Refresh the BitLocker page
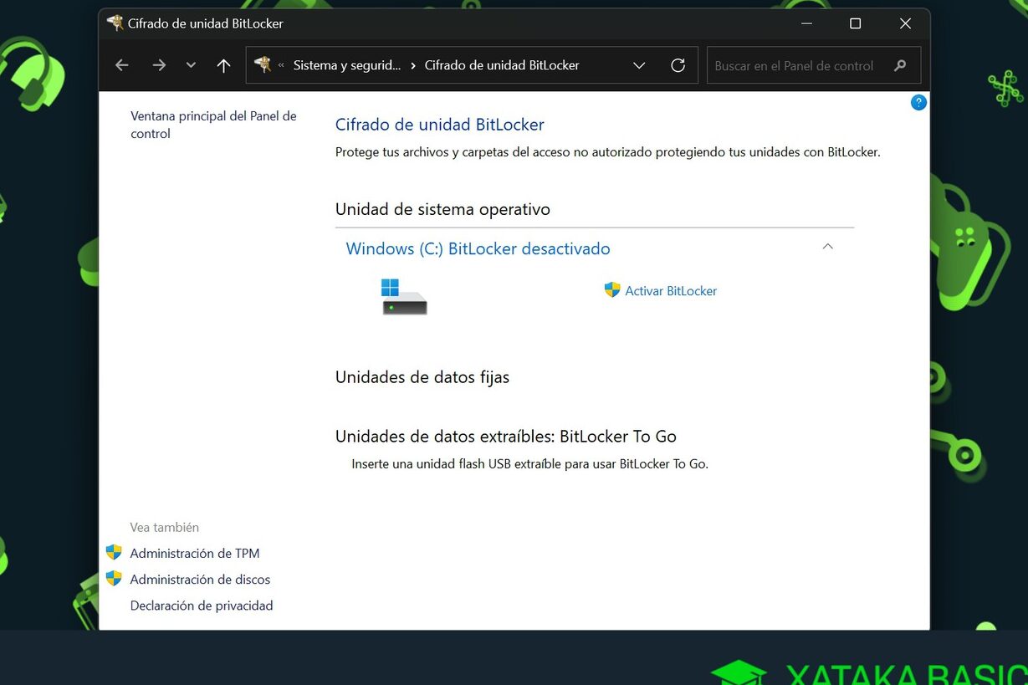The image size is (1028, 685). click(678, 64)
